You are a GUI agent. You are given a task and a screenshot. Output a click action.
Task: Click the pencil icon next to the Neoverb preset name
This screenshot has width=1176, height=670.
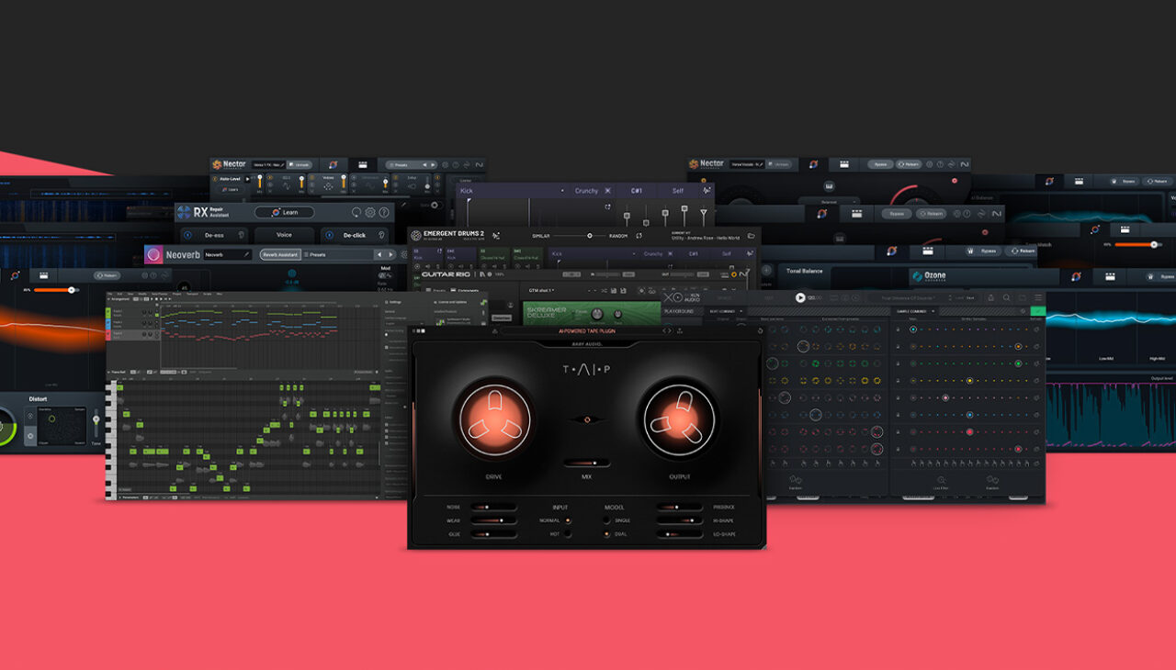(x=246, y=254)
